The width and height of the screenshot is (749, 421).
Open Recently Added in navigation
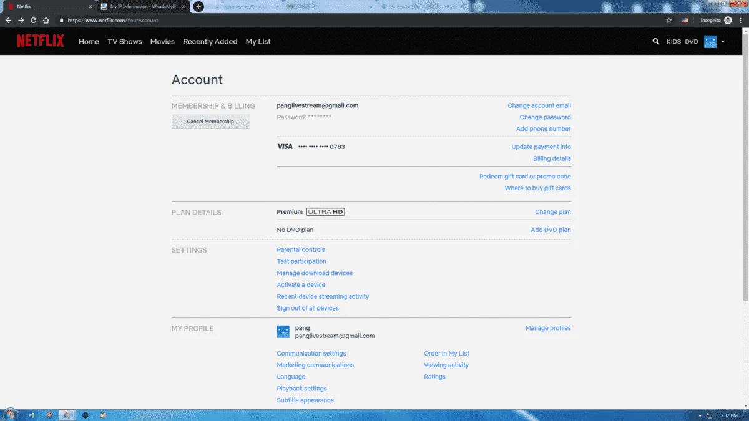[x=210, y=41]
